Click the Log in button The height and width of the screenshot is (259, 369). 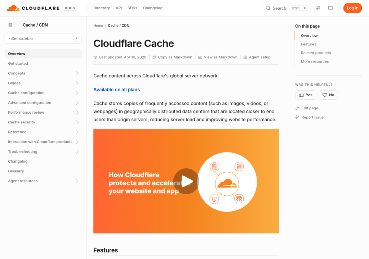(x=352, y=8)
